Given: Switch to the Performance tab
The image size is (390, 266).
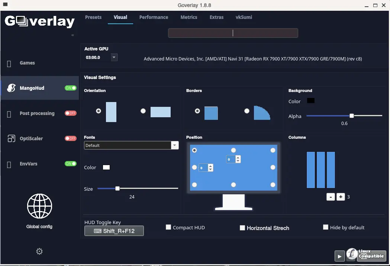Looking at the screenshot, I should (154, 17).
